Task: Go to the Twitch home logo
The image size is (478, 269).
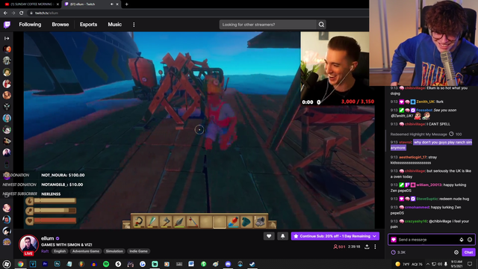Action: click(7, 25)
